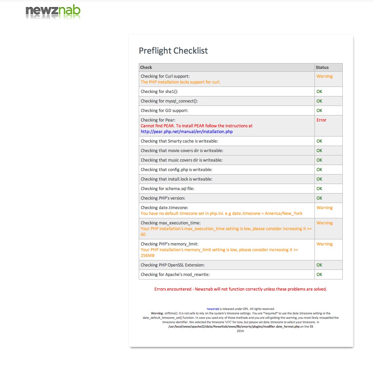
Task: Click OK status in Smarty cache row
Action: [319, 141]
